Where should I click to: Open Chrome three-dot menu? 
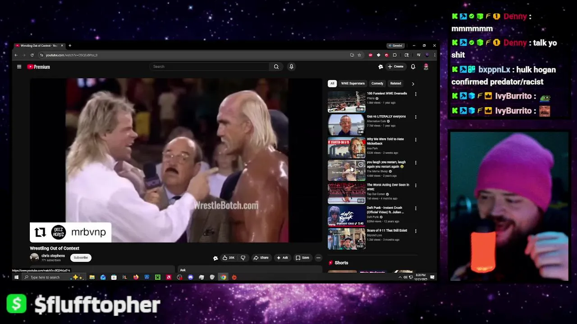435,55
